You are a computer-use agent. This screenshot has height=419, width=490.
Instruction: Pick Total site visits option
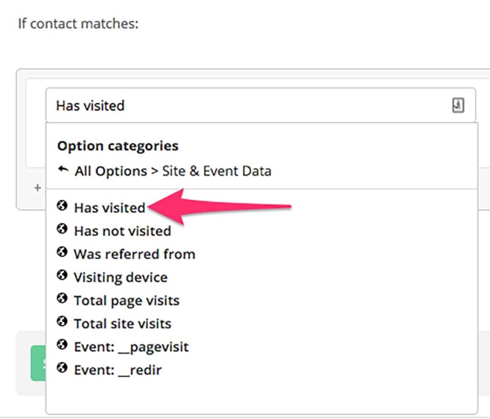click(122, 324)
